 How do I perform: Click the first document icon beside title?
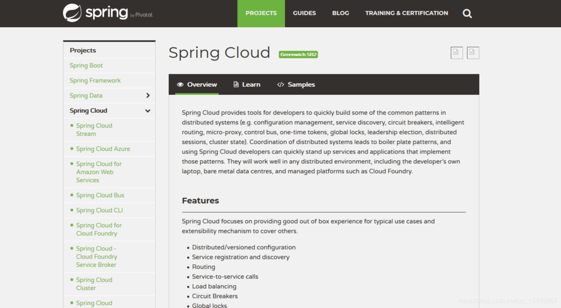coord(456,52)
